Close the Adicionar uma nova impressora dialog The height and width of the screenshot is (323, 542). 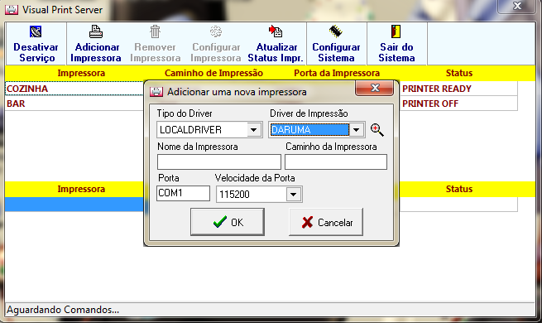click(374, 88)
